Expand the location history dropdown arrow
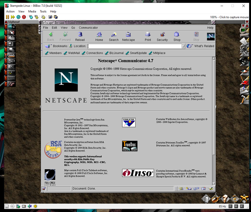Viewport: 251px width, 212px height. click(183, 46)
